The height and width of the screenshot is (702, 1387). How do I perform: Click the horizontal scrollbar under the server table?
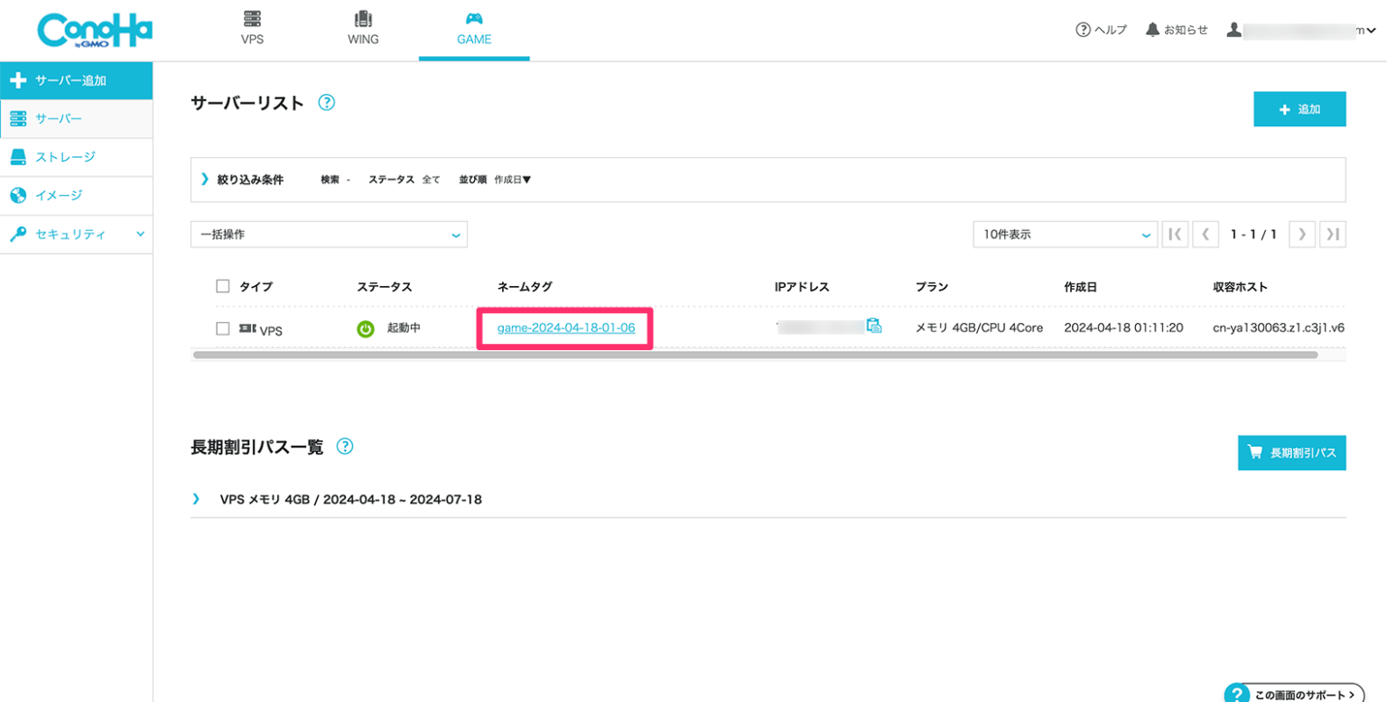[x=755, y=355]
